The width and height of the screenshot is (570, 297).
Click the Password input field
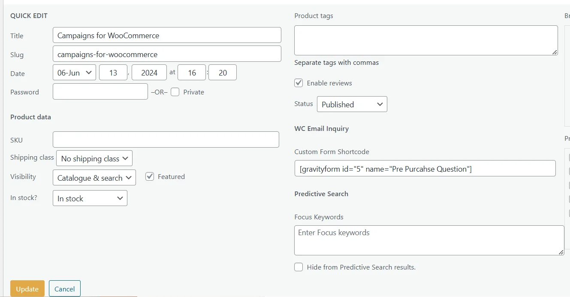100,91
